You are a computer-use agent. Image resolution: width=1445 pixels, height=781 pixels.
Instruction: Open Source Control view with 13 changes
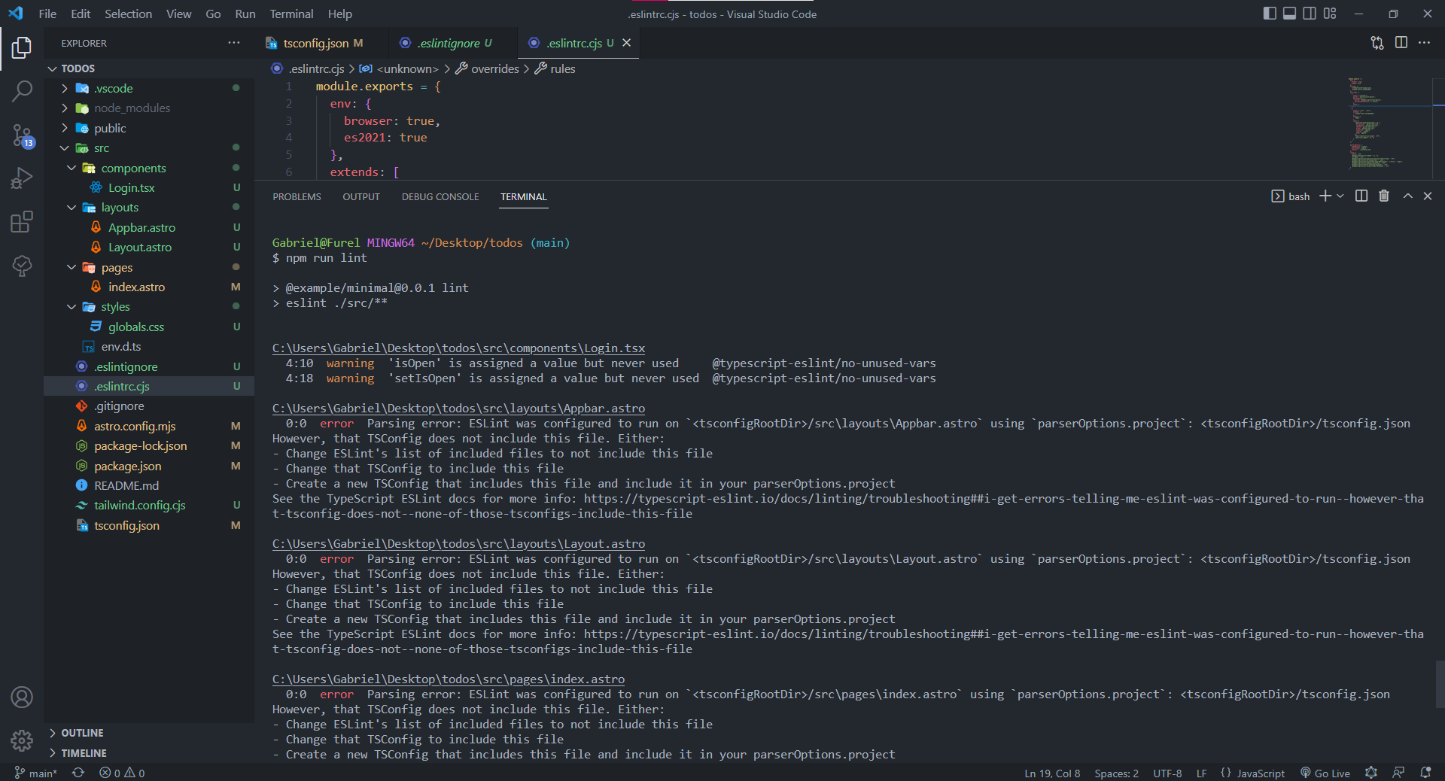pyautogui.click(x=22, y=135)
